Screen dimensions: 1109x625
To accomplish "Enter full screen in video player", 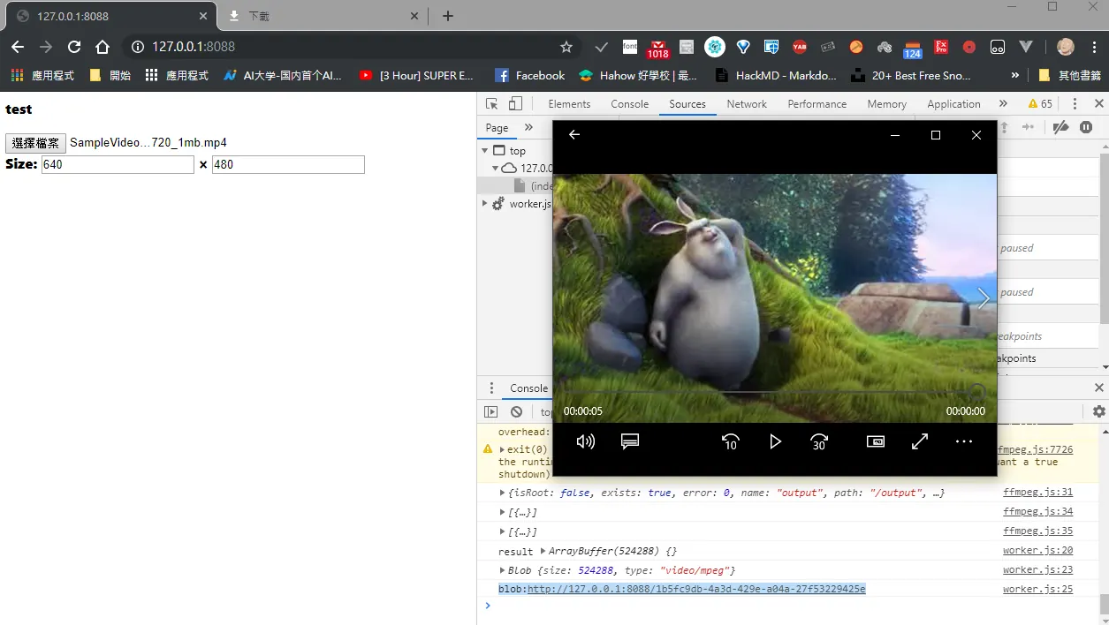I will pos(920,441).
